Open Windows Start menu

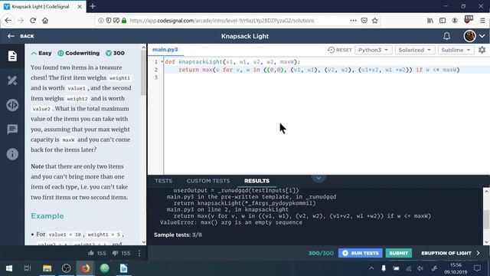pos(9,268)
